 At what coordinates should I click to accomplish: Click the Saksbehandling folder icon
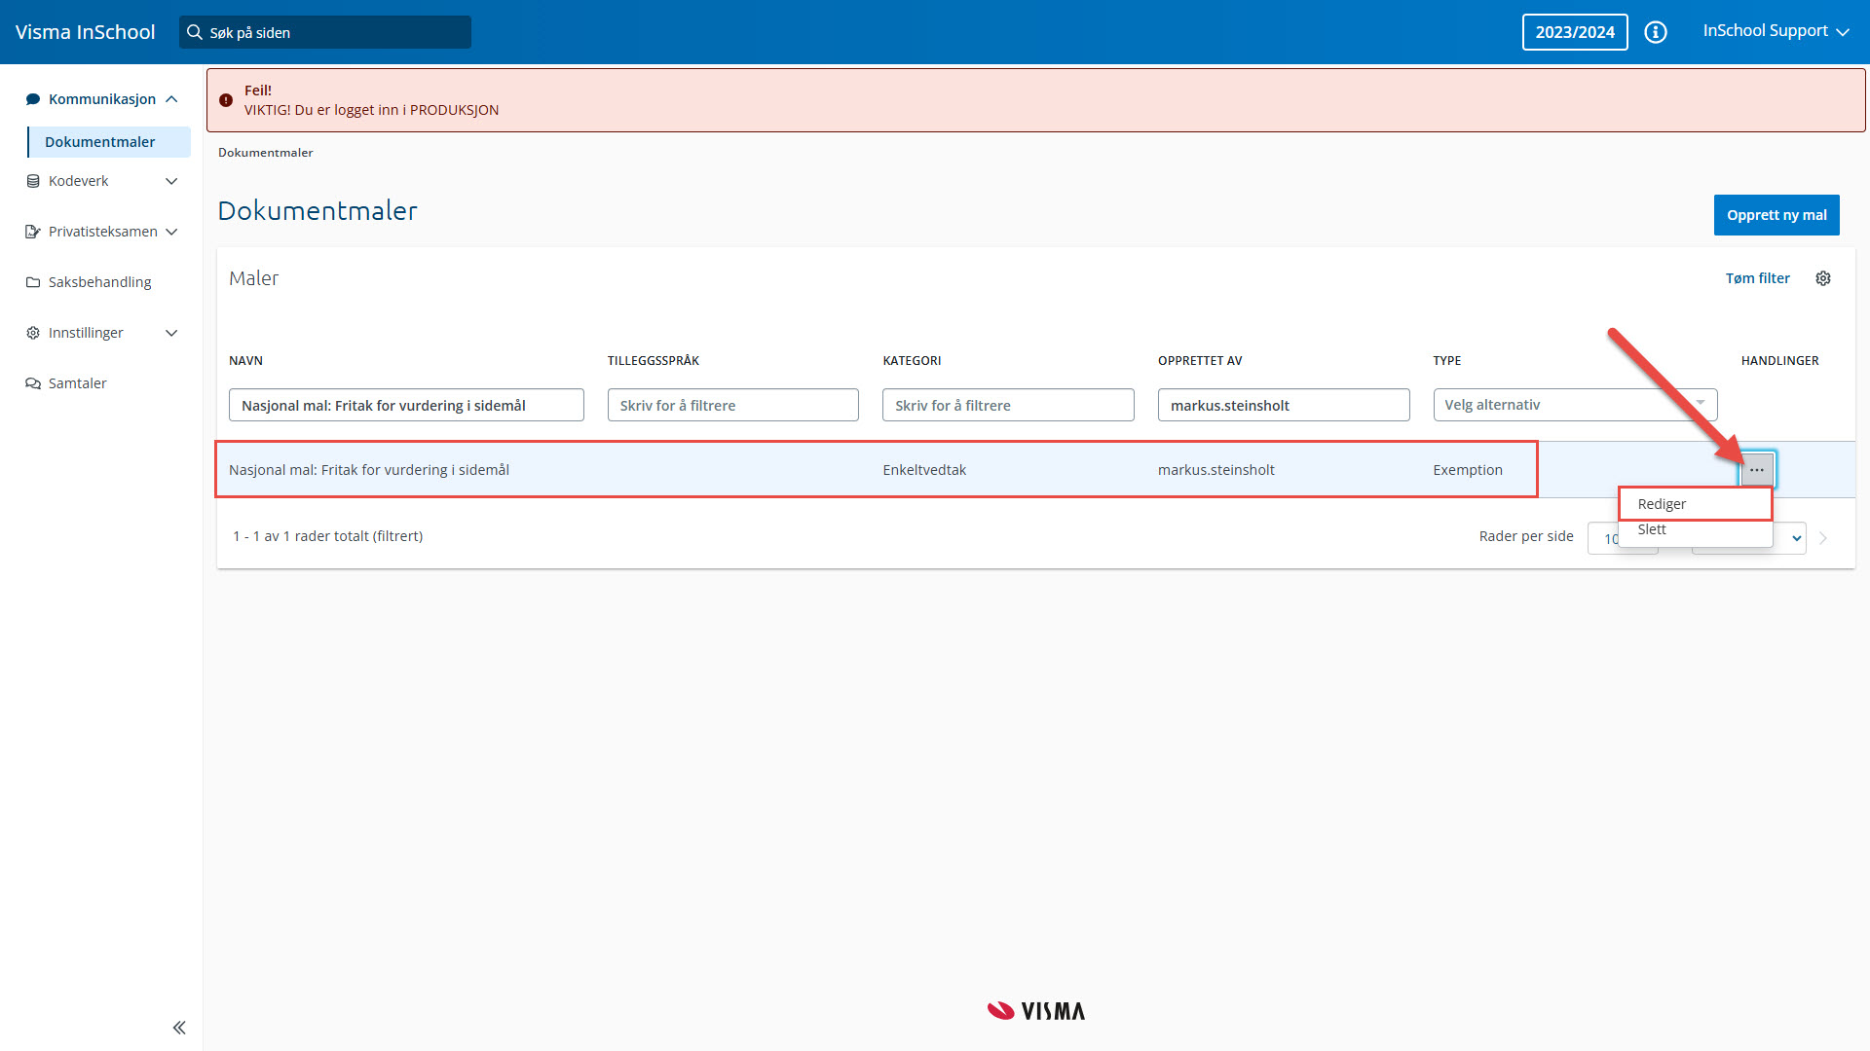(33, 282)
